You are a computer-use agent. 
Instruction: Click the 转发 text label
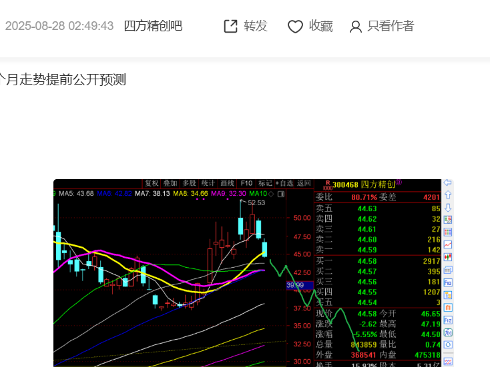(256, 26)
